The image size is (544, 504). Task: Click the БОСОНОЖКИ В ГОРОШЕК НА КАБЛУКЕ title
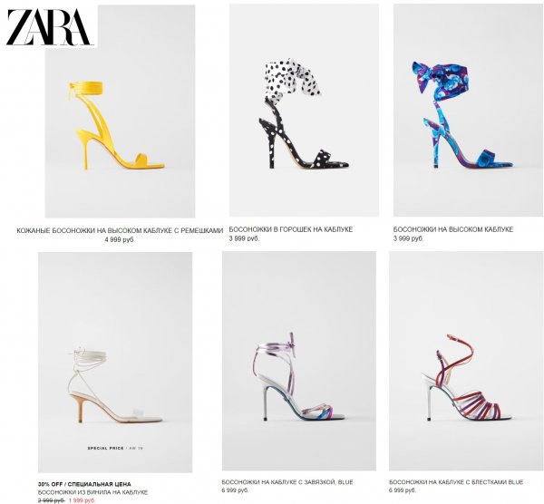pos(291,229)
